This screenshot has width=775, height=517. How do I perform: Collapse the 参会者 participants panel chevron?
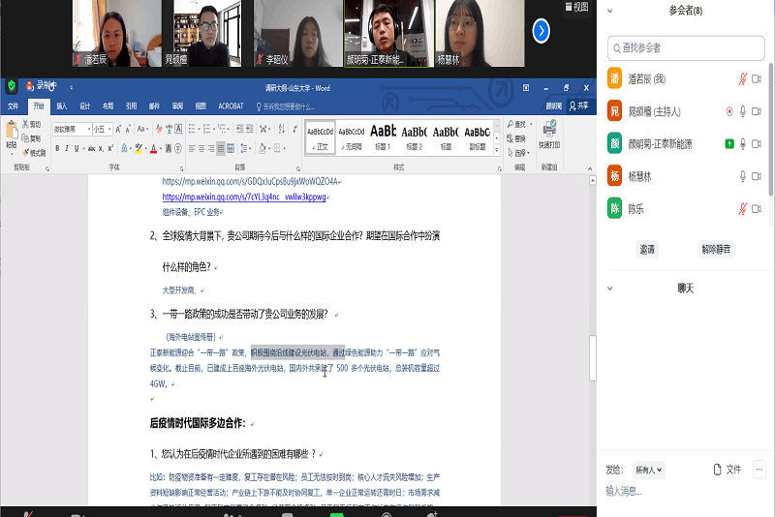click(x=610, y=11)
